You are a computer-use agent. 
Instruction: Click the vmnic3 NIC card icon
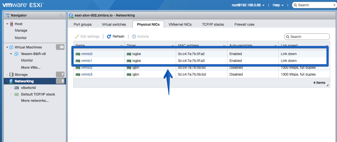[78, 74]
